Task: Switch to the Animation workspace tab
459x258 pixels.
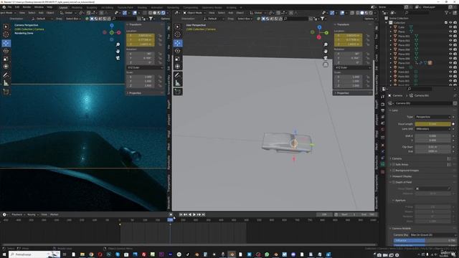Action: click(156, 8)
